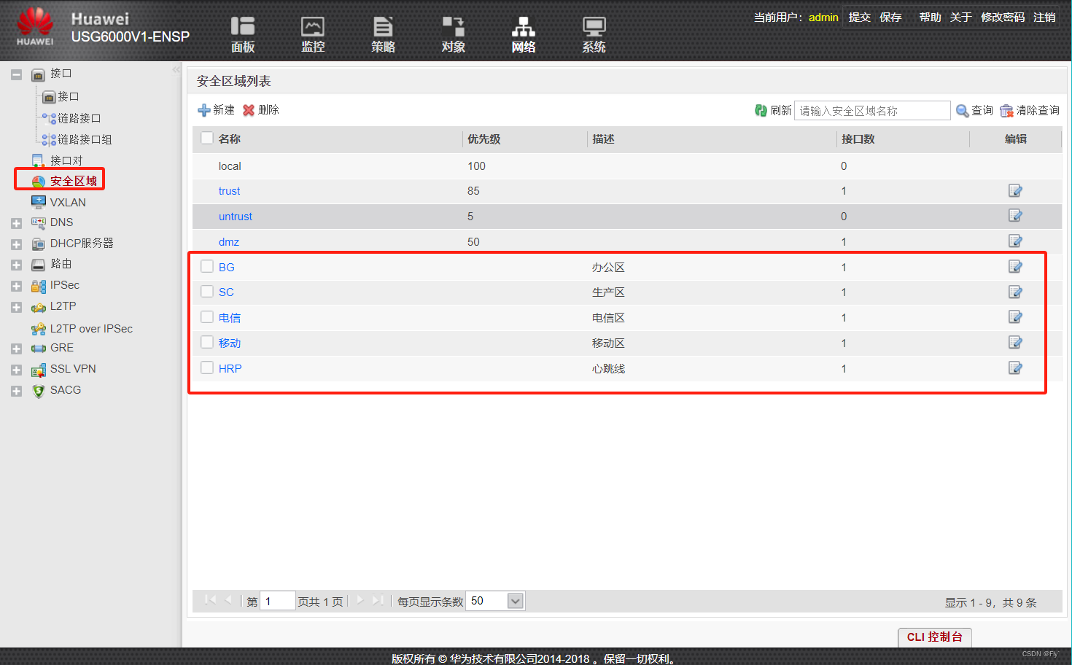Open the 每页显示条数 dropdown
Screen dimensions: 1072x665
tap(516, 601)
